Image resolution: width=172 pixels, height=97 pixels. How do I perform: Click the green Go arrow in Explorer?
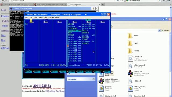coord(163,30)
